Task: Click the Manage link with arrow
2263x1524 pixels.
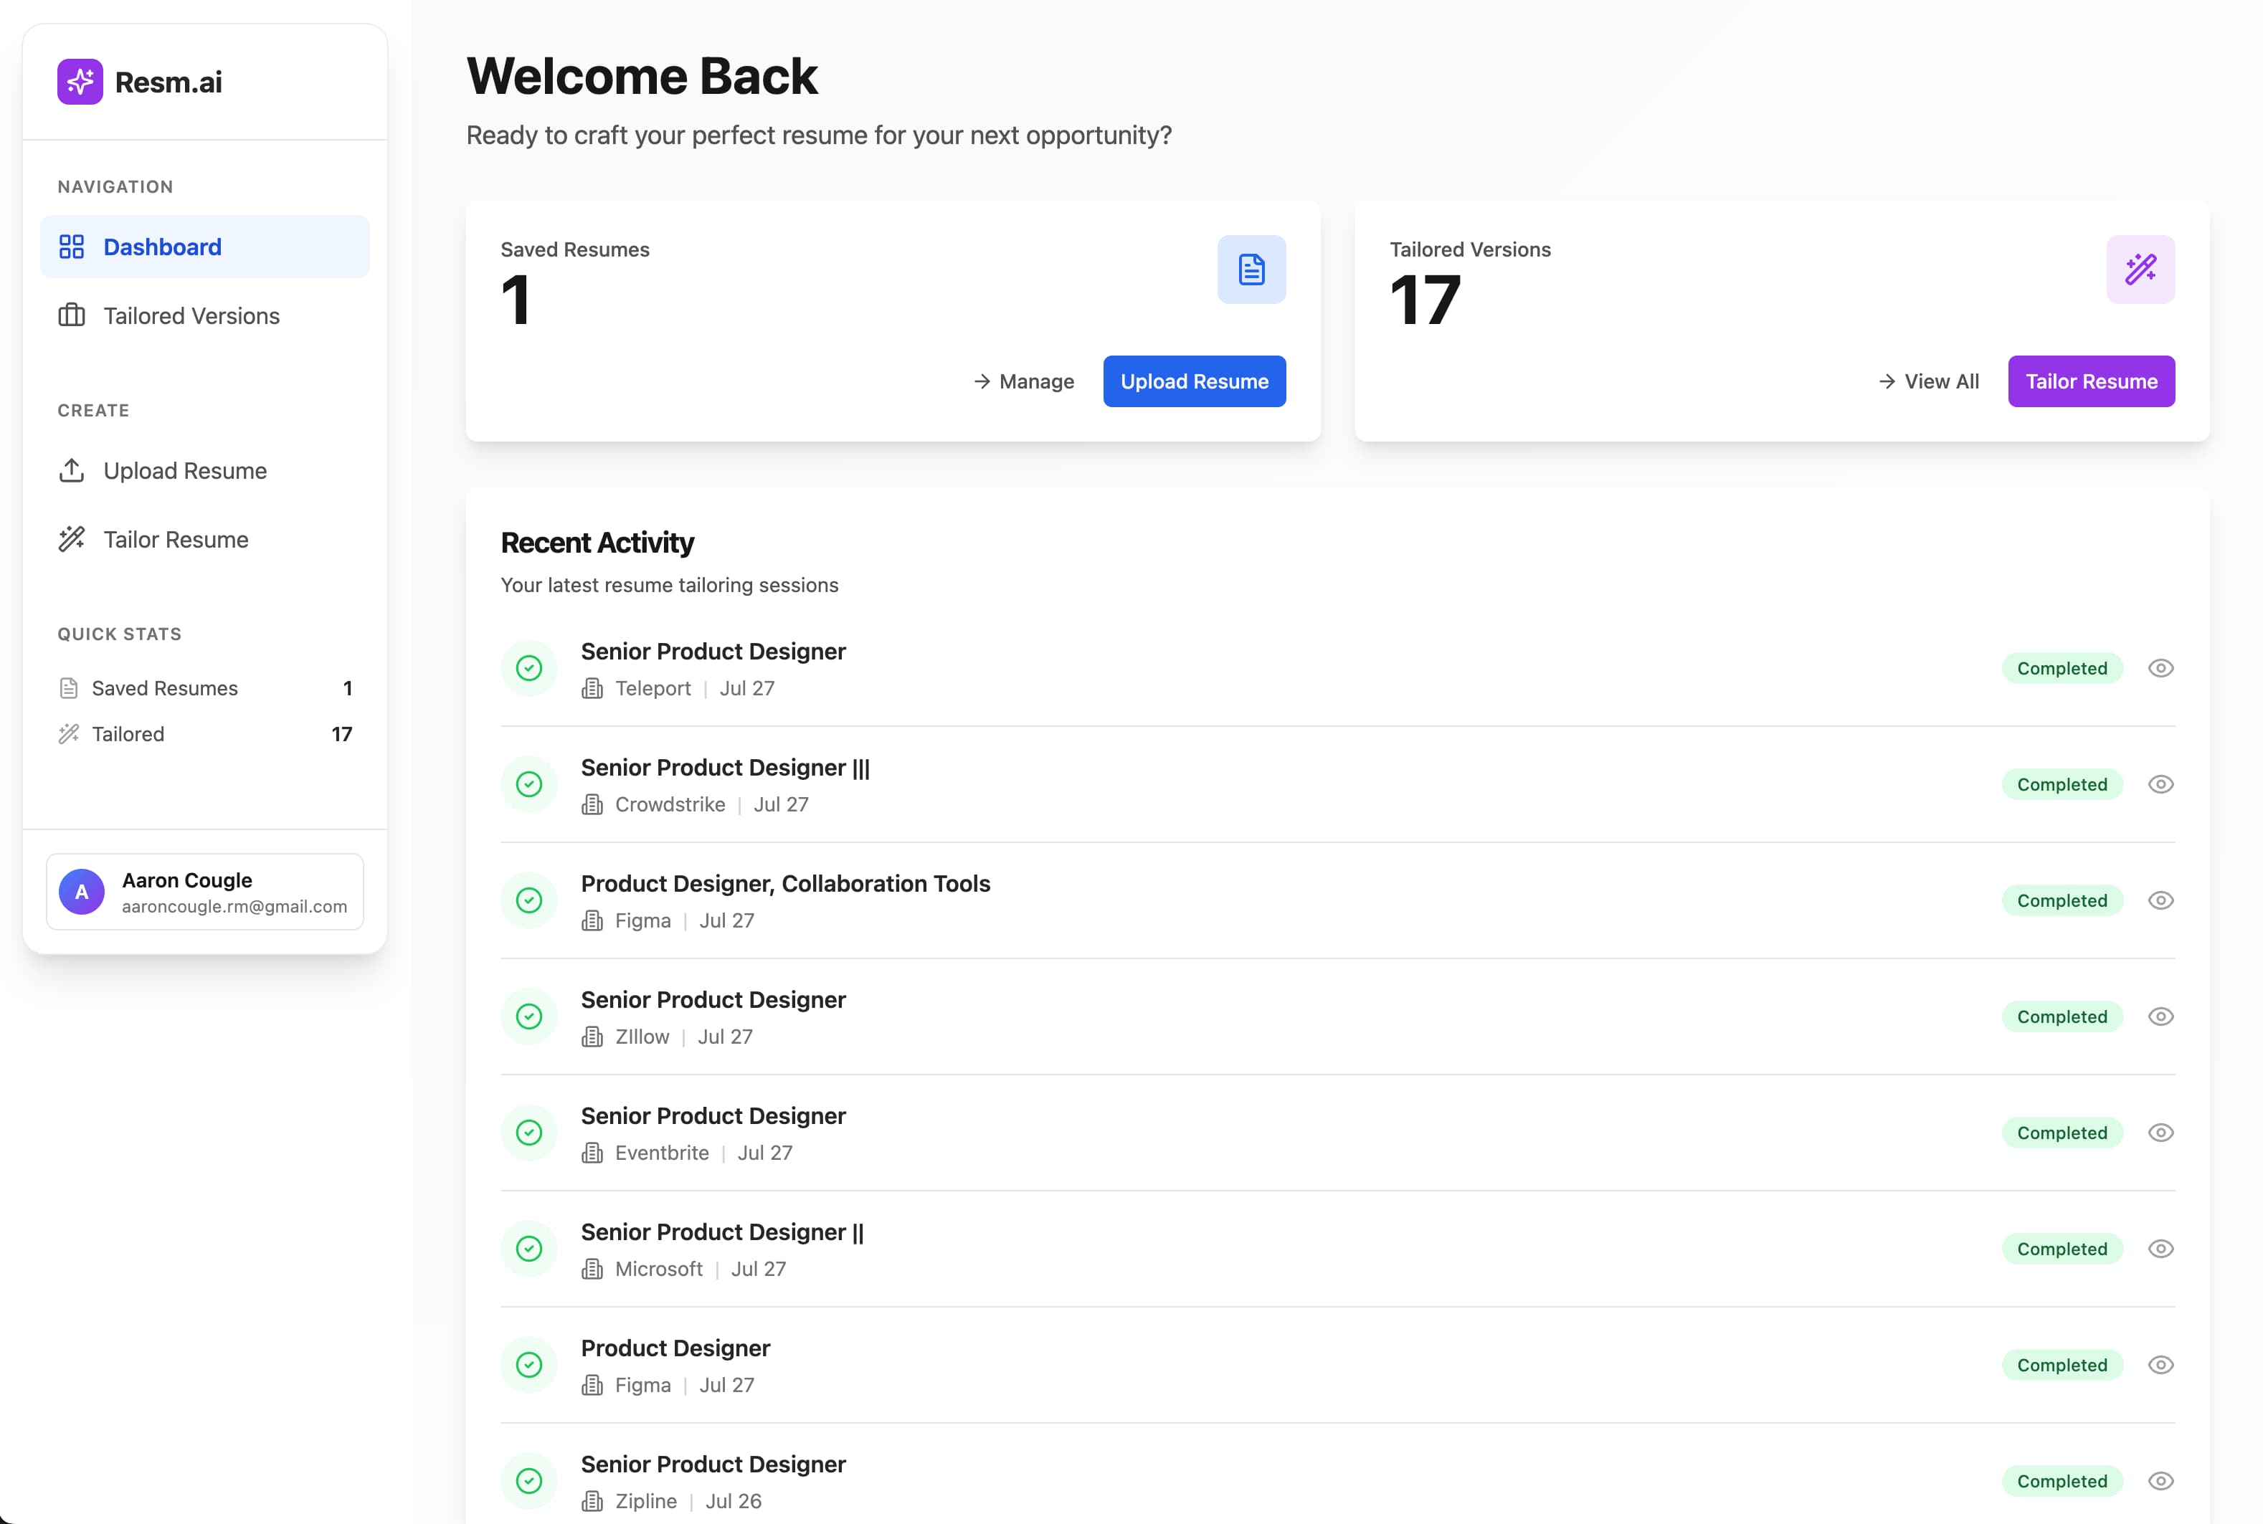Action: [x=1024, y=382]
